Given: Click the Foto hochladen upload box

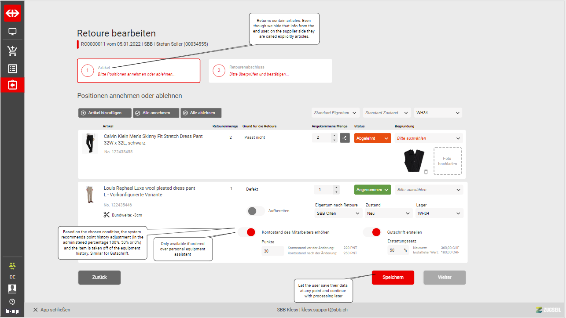Looking at the screenshot, I should [x=447, y=161].
